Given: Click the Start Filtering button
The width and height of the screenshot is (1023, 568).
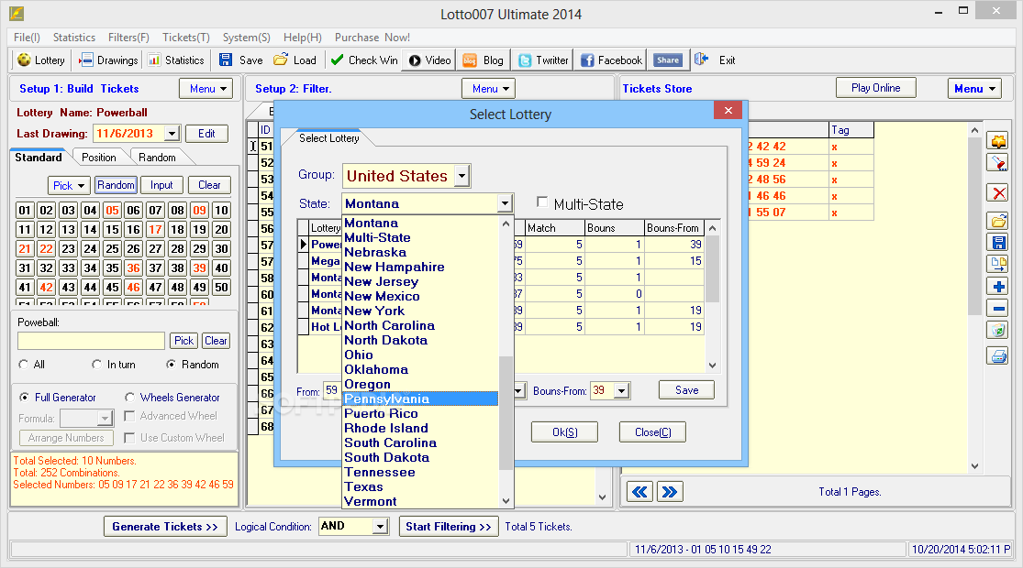Looking at the screenshot, I should (x=449, y=526).
